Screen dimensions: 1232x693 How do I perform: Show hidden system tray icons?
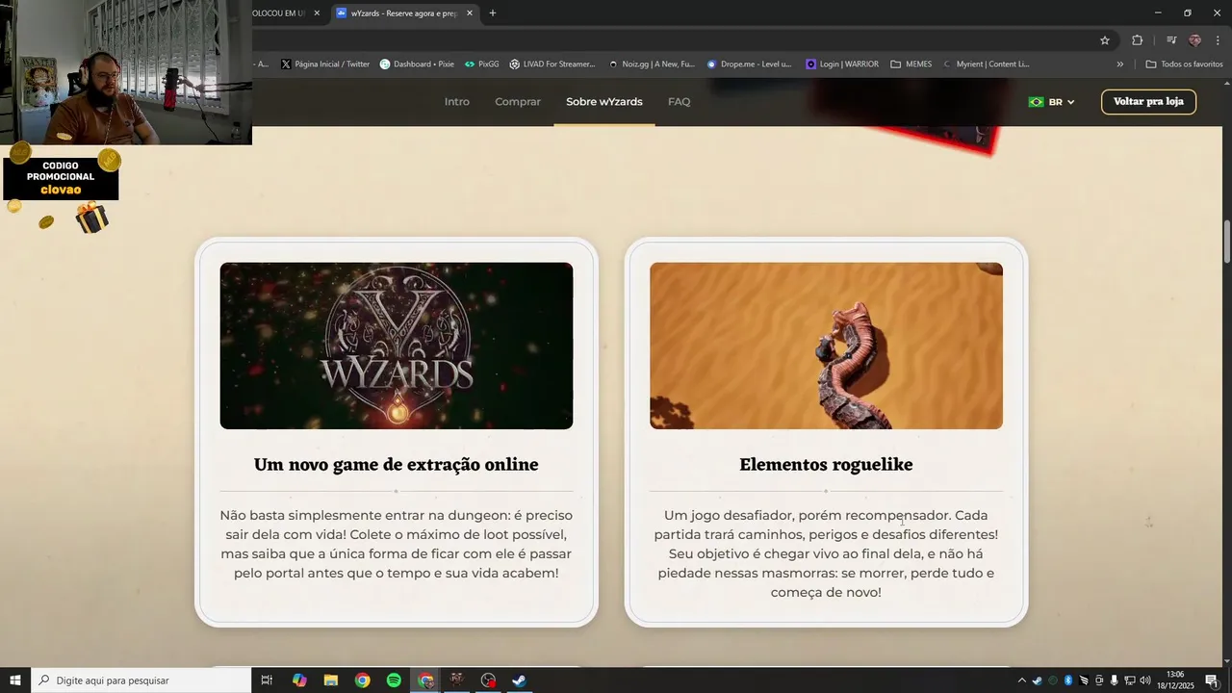click(x=1022, y=680)
